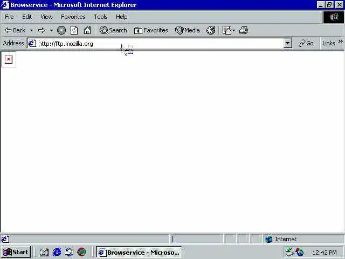Minimize the Internet Explorer window
Viewport: 345px width, 259px height.
(x=321, y=5)
